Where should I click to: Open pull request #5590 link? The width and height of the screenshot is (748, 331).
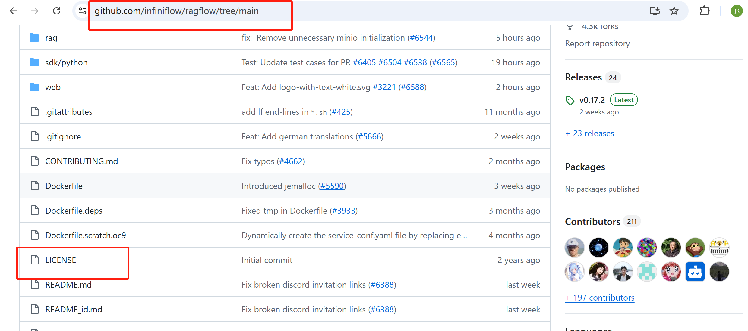332,186
